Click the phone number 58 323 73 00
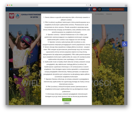 click(x=106, y=9)
